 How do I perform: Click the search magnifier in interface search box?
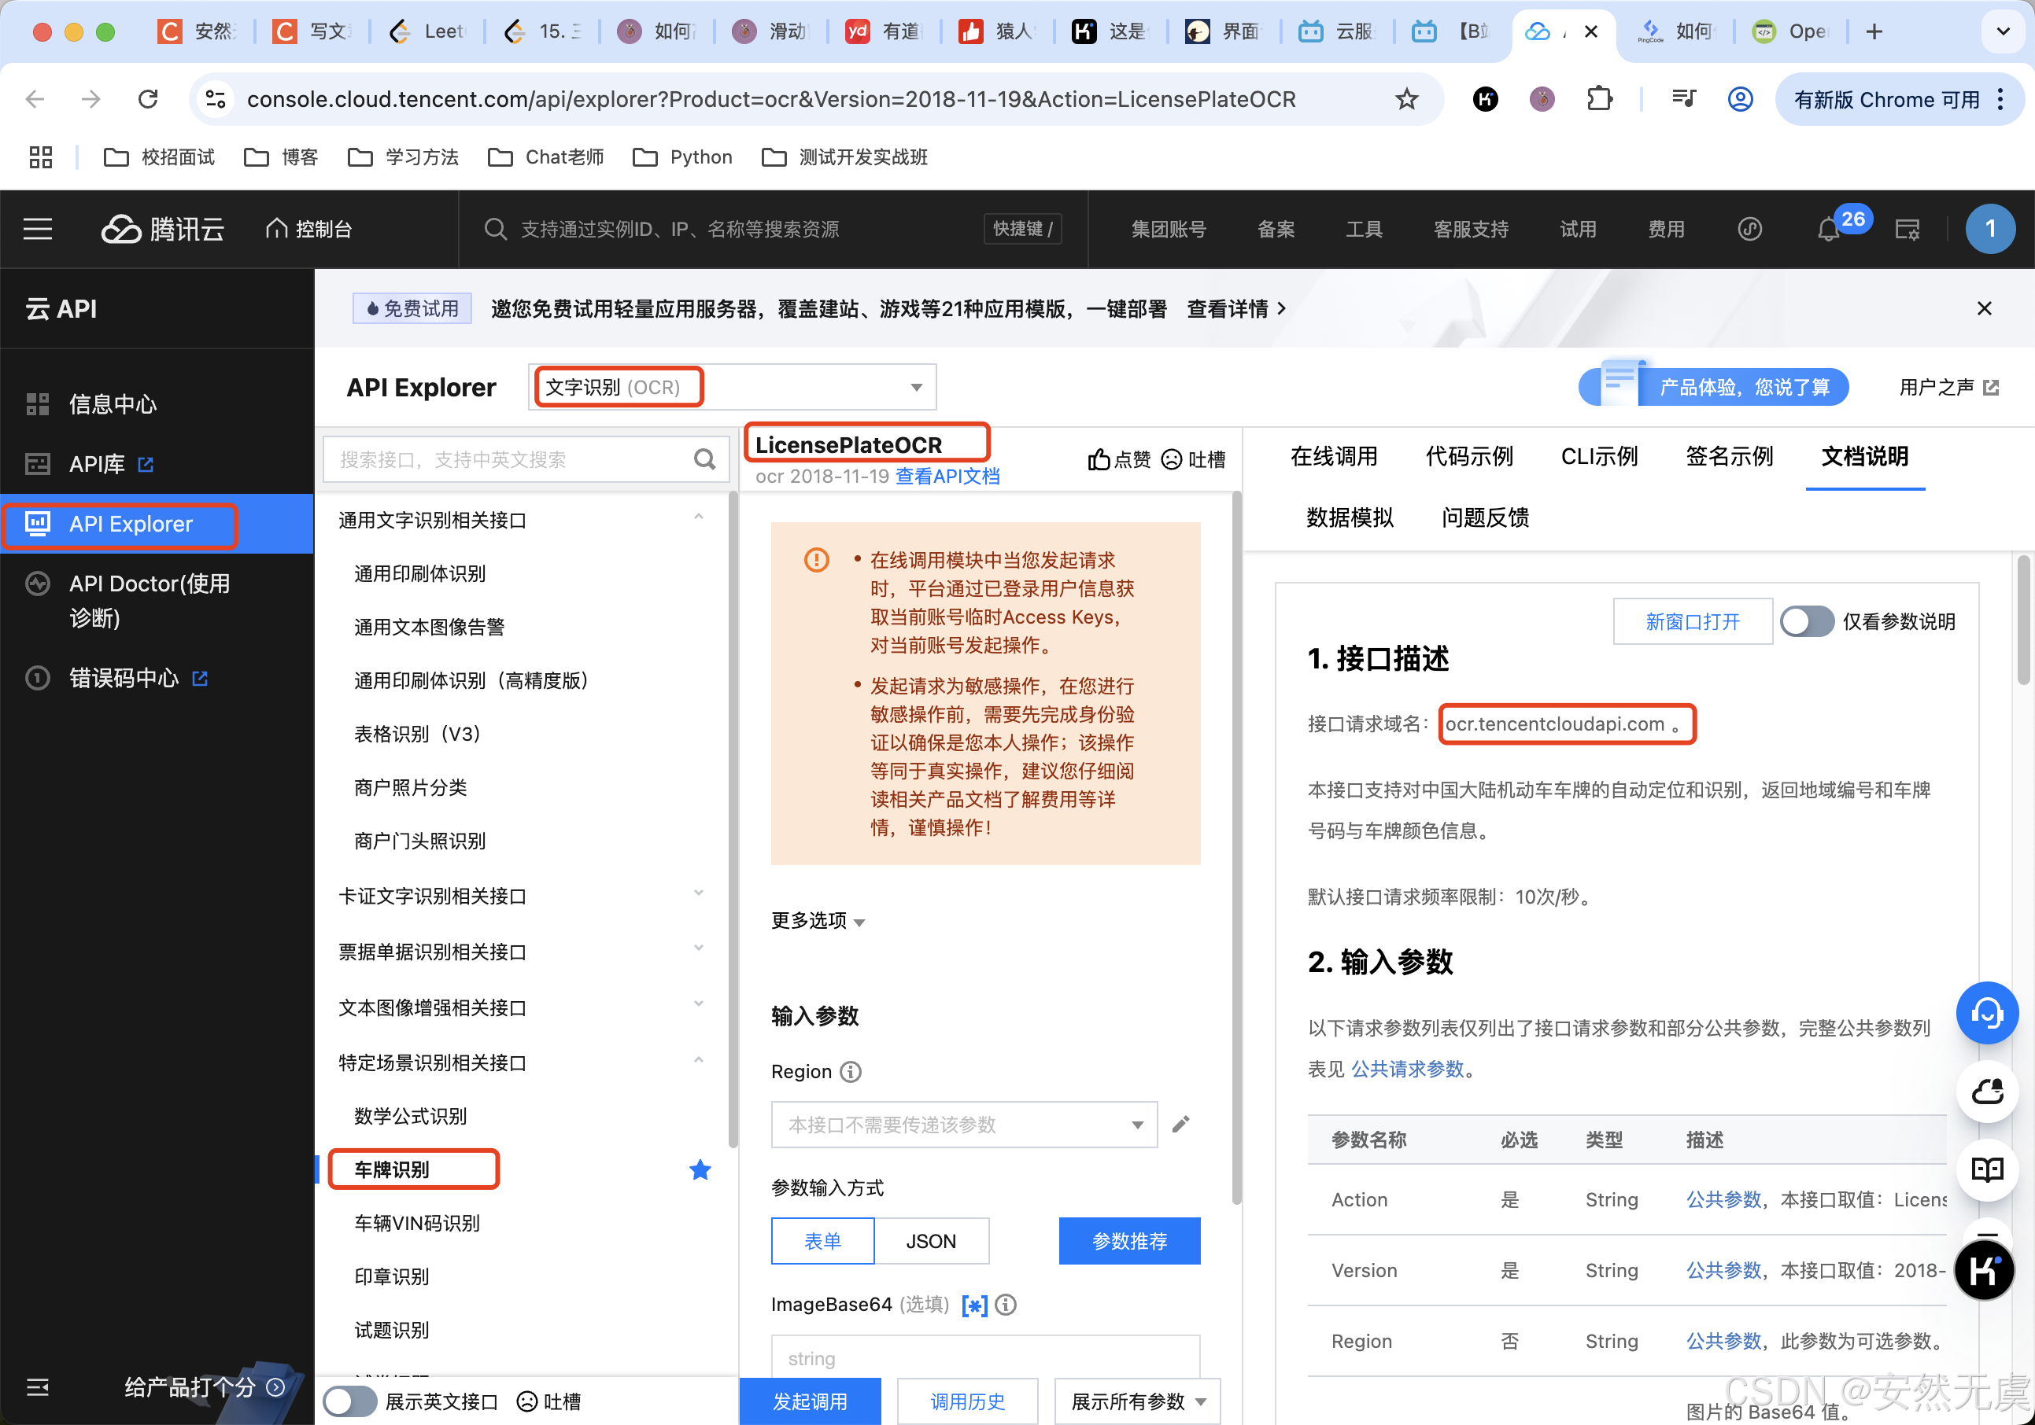[704, 459]
